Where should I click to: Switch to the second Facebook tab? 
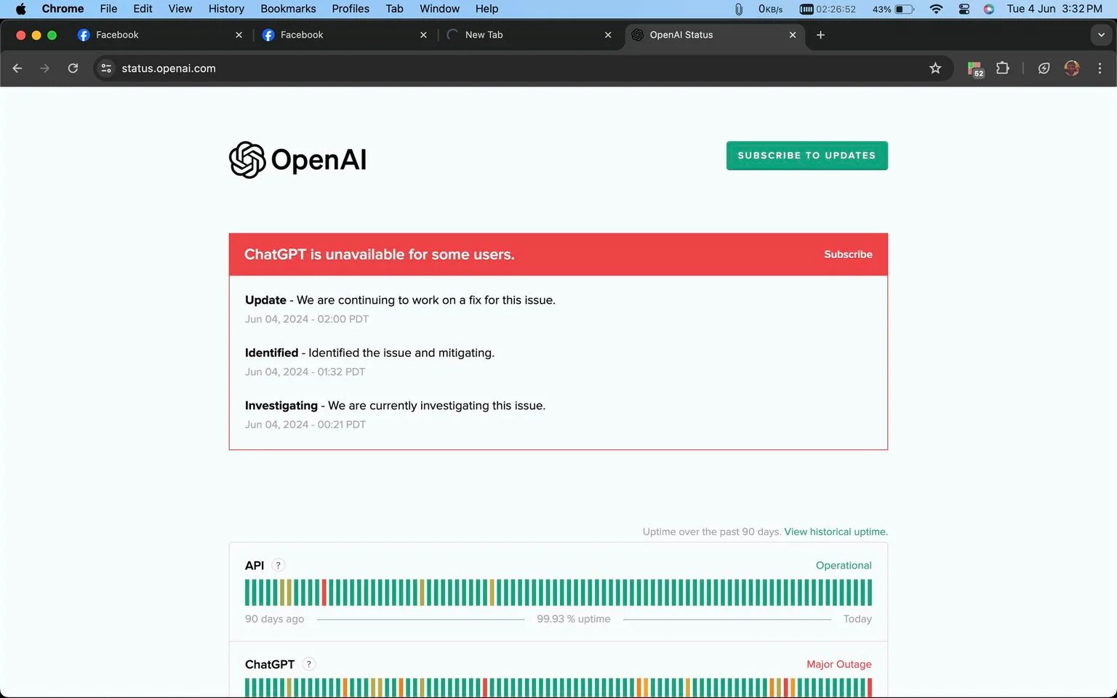[x=345, y=35]
